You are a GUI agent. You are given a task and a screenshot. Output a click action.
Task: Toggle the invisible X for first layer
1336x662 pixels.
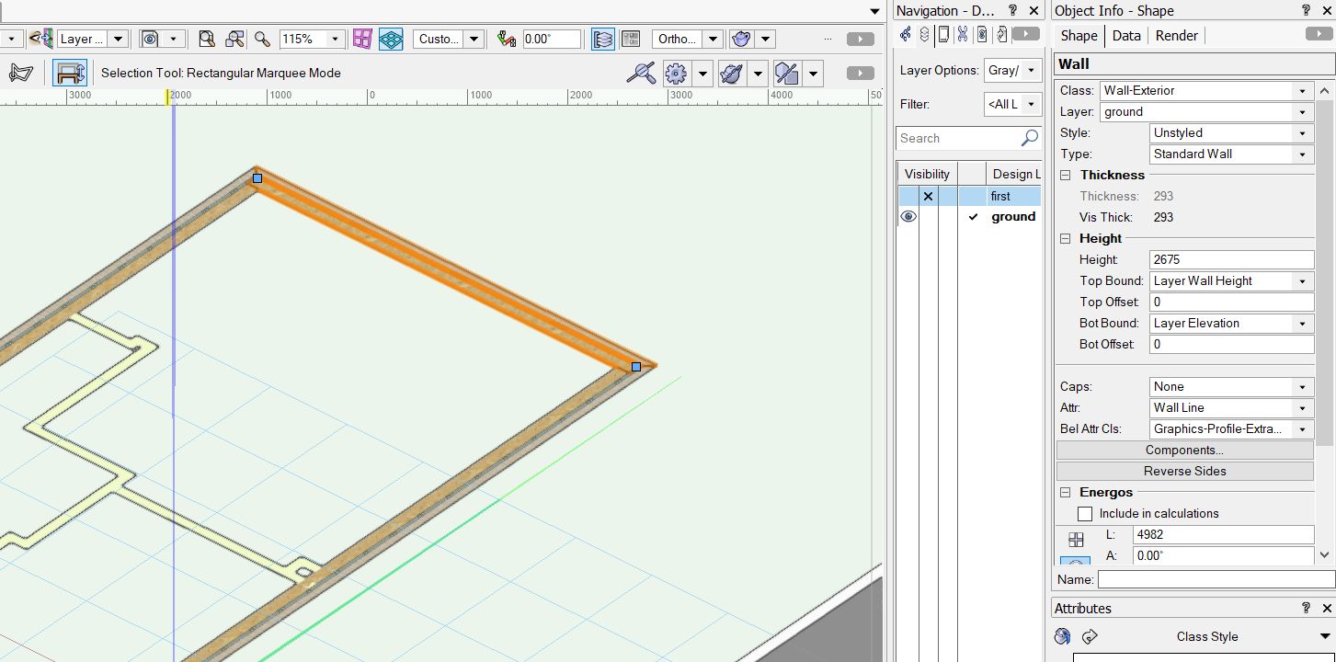(x=928, y=196)
